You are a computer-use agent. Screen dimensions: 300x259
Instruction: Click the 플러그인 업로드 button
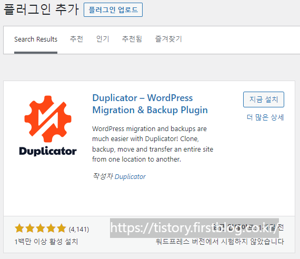113,10
